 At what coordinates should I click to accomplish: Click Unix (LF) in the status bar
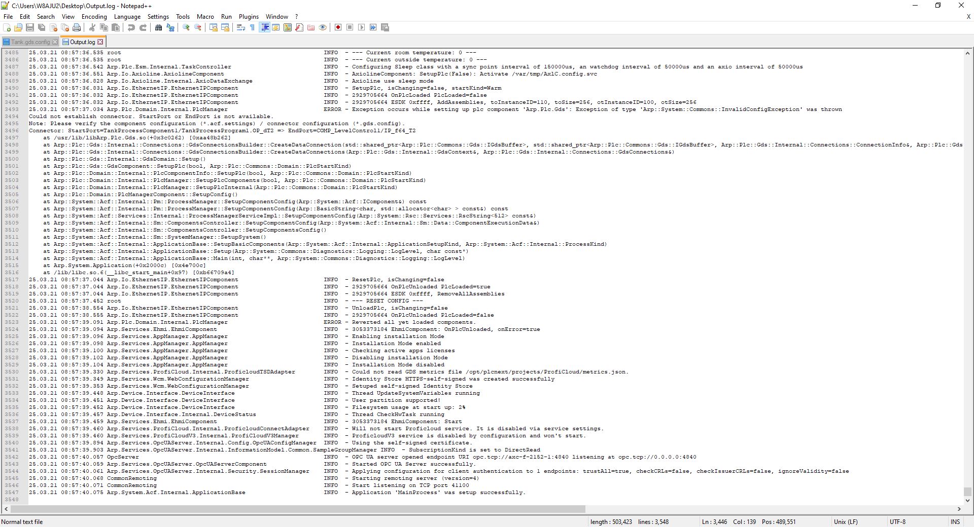(845, 521)
